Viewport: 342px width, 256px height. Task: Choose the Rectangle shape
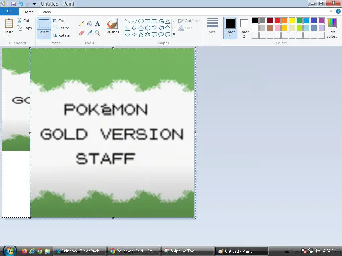click(147, 21)
